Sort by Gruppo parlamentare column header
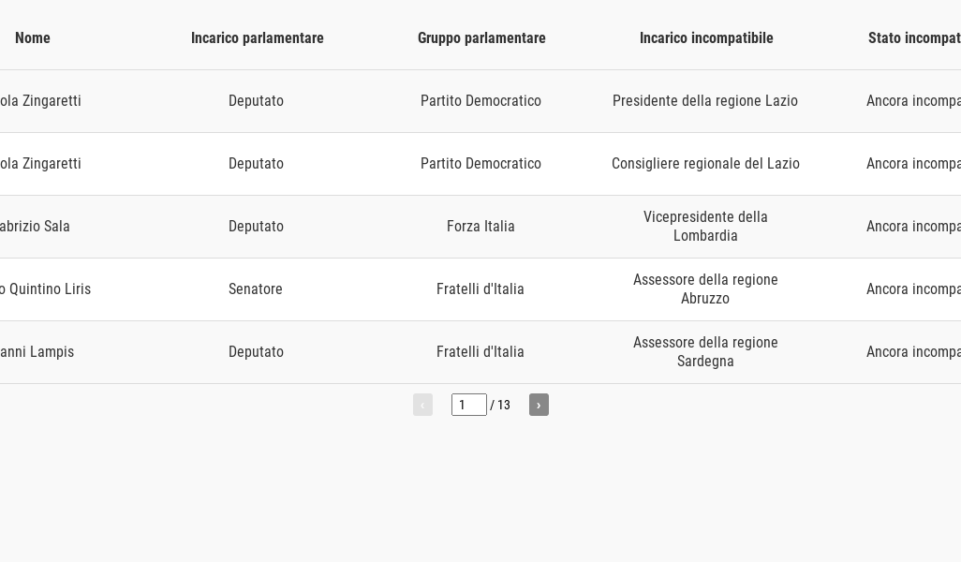This screenshot has height=562, width=961. [481, 38]
